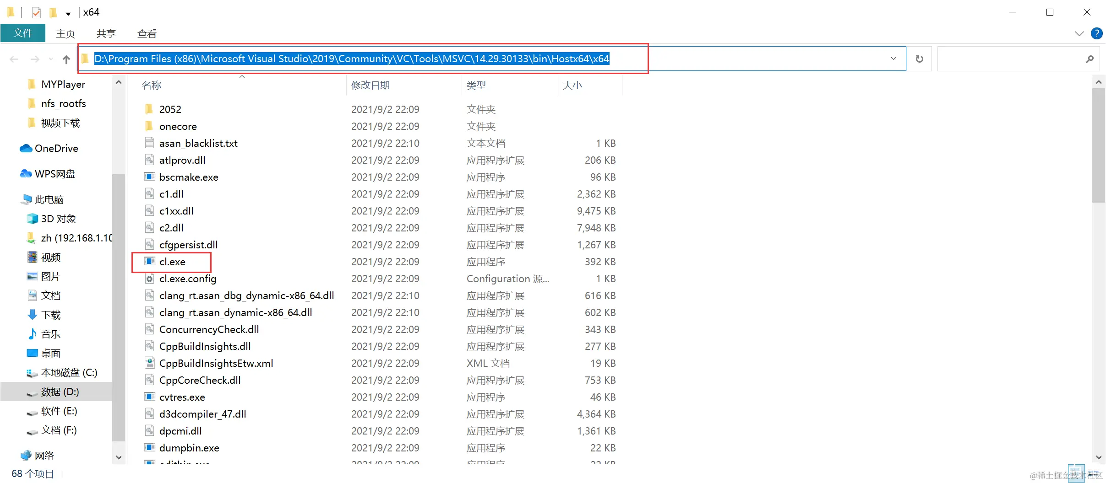Select the onecore folder icon
Screen dimensions: 1106x483
coord(149,126)
